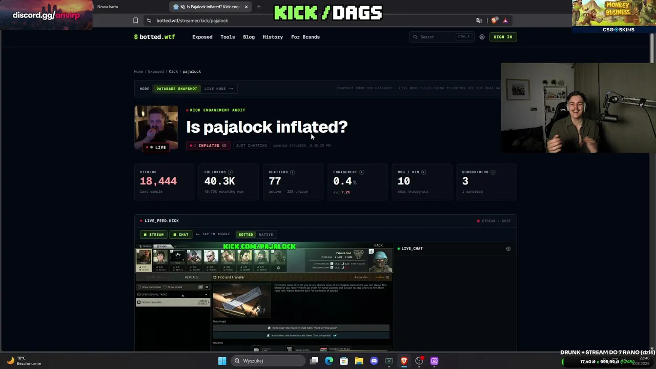
Task: Click the info icon next to Inflated badge
Action: coord(224,146)
